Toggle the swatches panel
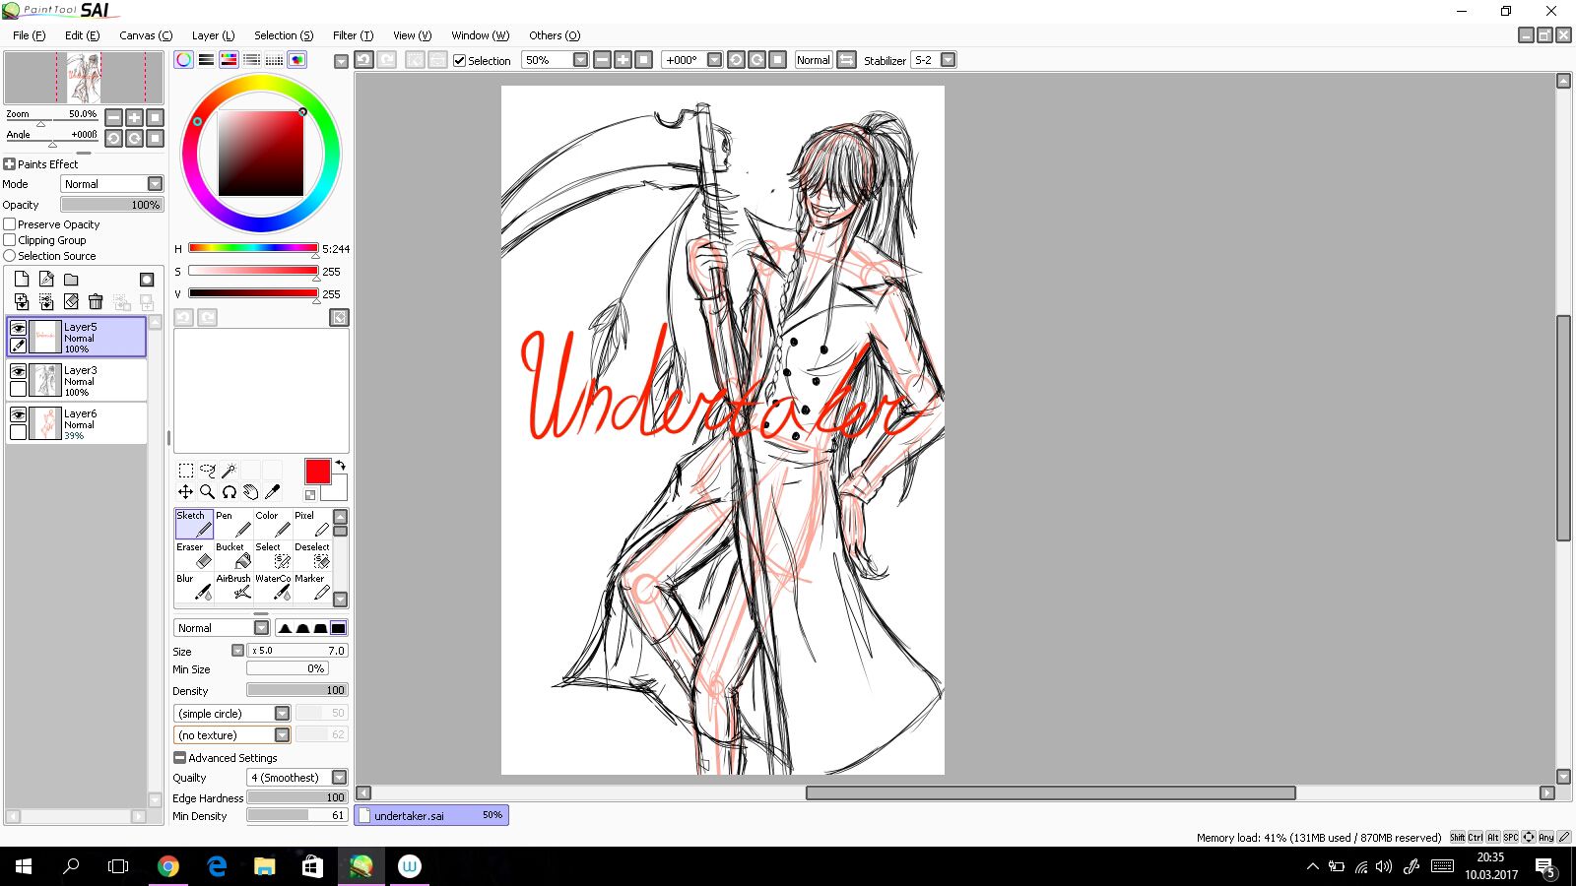 pos(274,60)
